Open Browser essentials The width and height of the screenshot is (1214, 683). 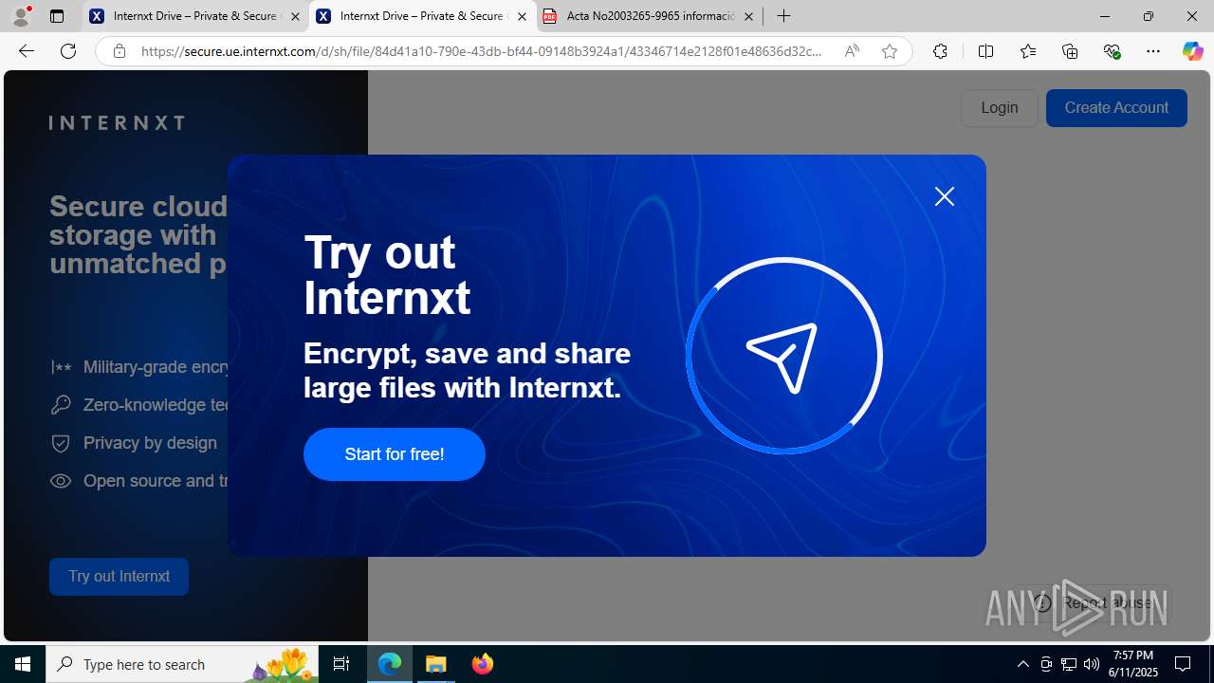1112,51
